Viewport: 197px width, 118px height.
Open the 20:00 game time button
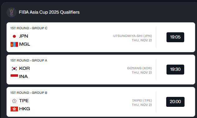pyautogui.click(x=175, y=102)
